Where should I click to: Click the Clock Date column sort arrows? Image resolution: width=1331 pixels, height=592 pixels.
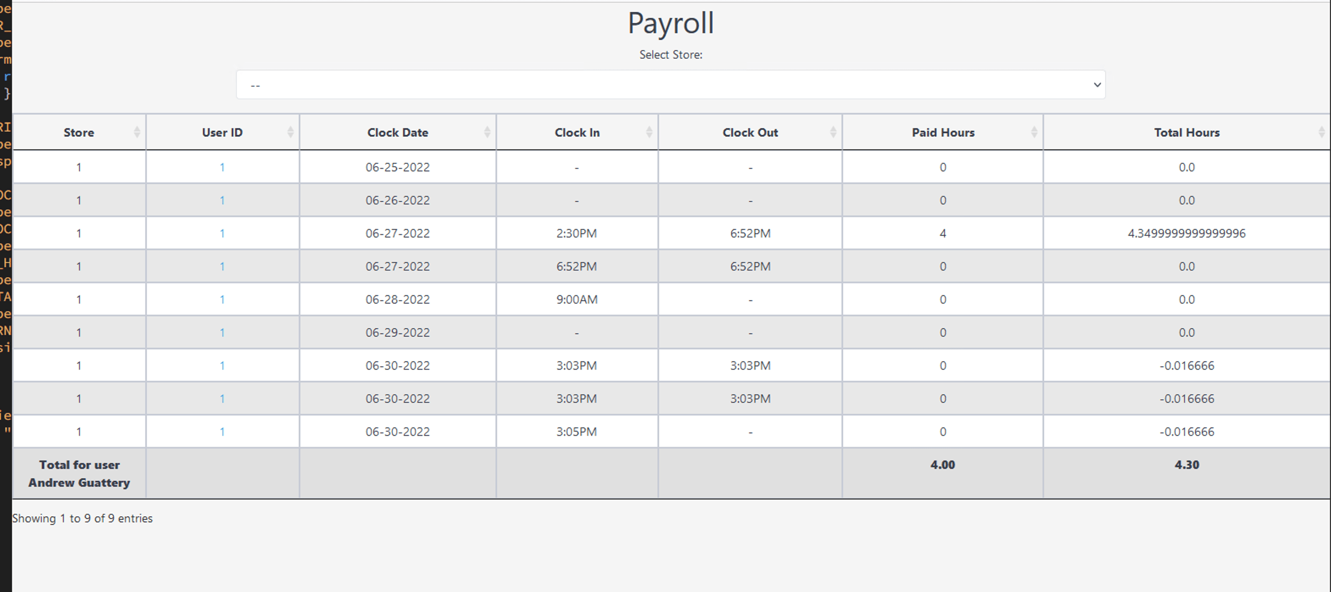click(487, 132)
